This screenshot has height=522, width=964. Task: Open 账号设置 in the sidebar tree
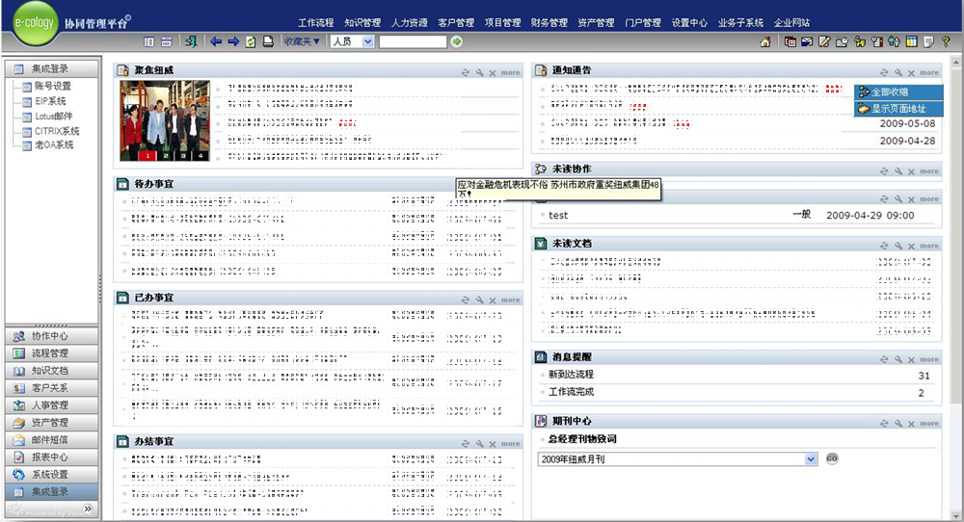(x=52, y=86)
